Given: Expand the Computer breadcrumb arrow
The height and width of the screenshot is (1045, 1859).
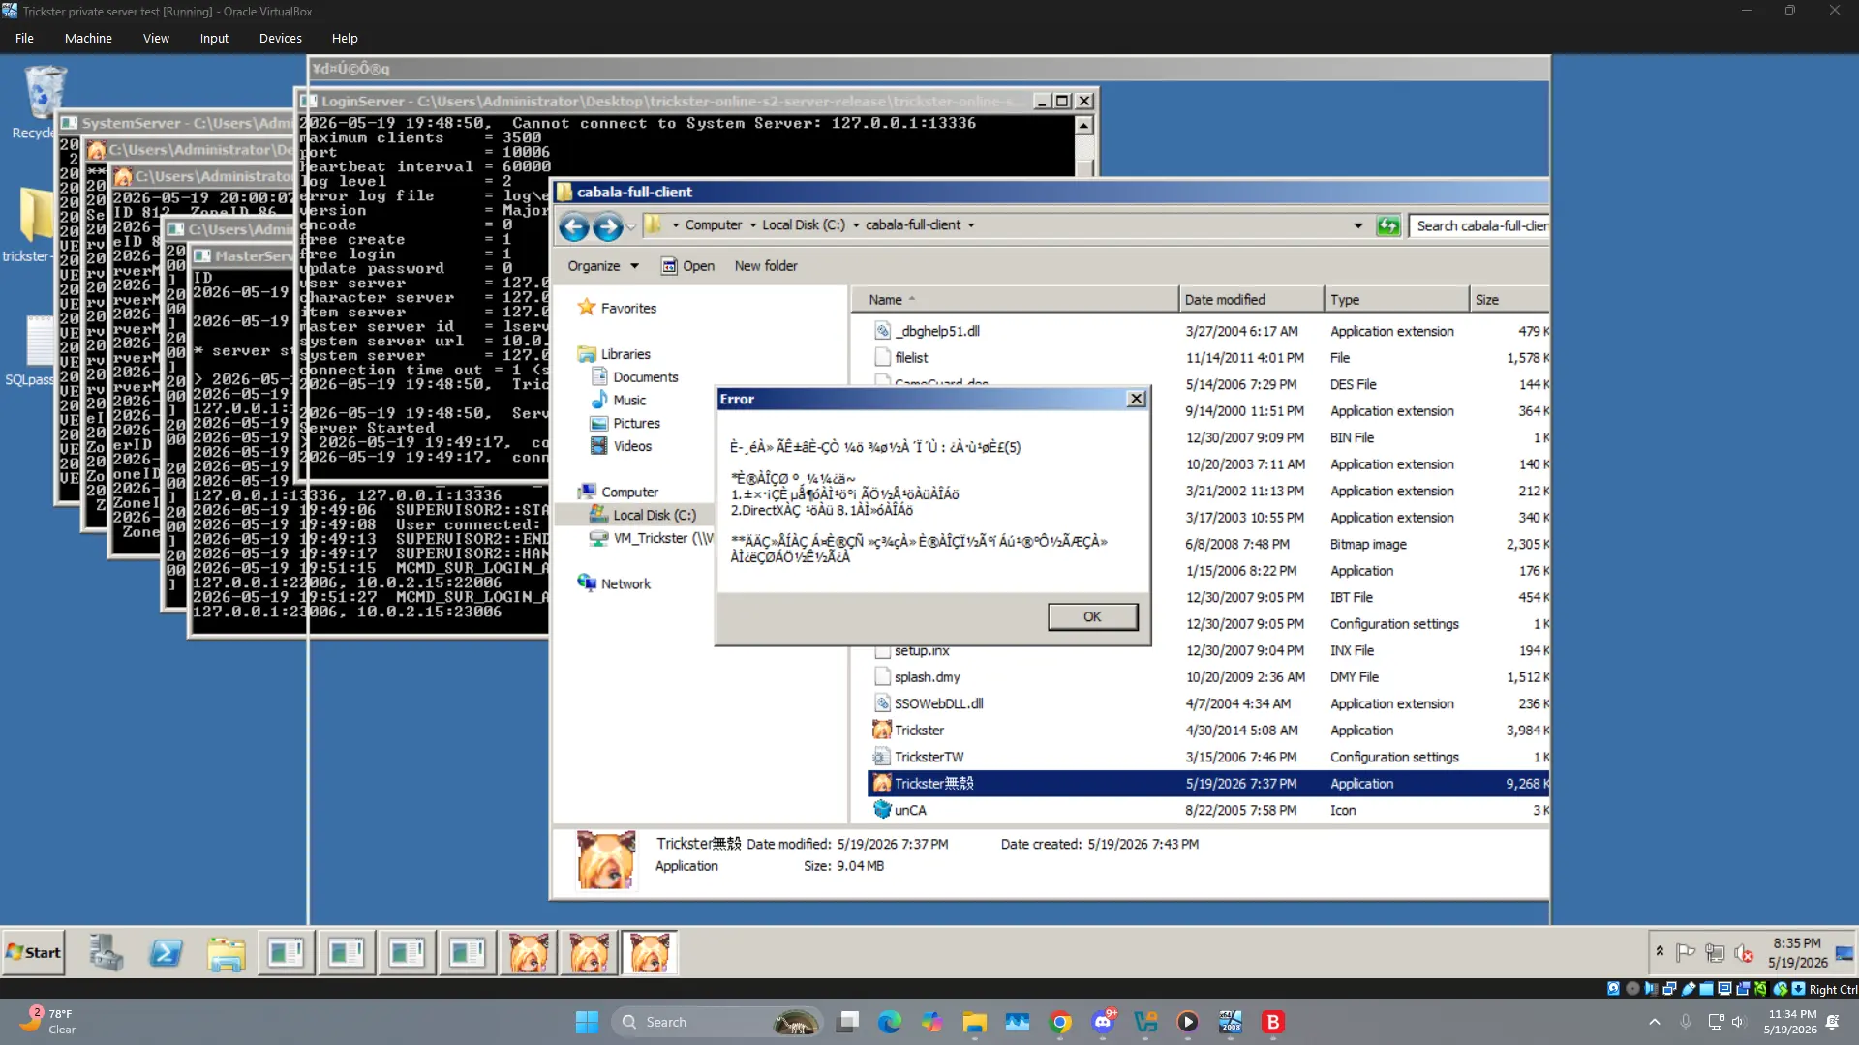Looking at the screenshot, I should click(x=753, y=225).
